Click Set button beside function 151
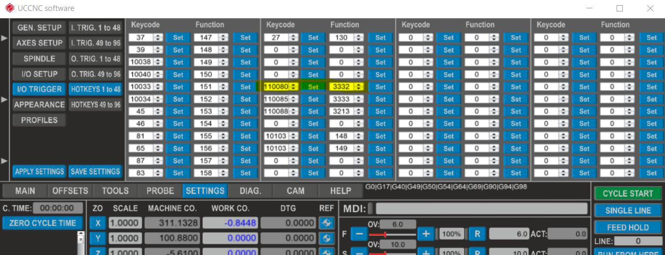The image size is (665, 255). point(245,87)
